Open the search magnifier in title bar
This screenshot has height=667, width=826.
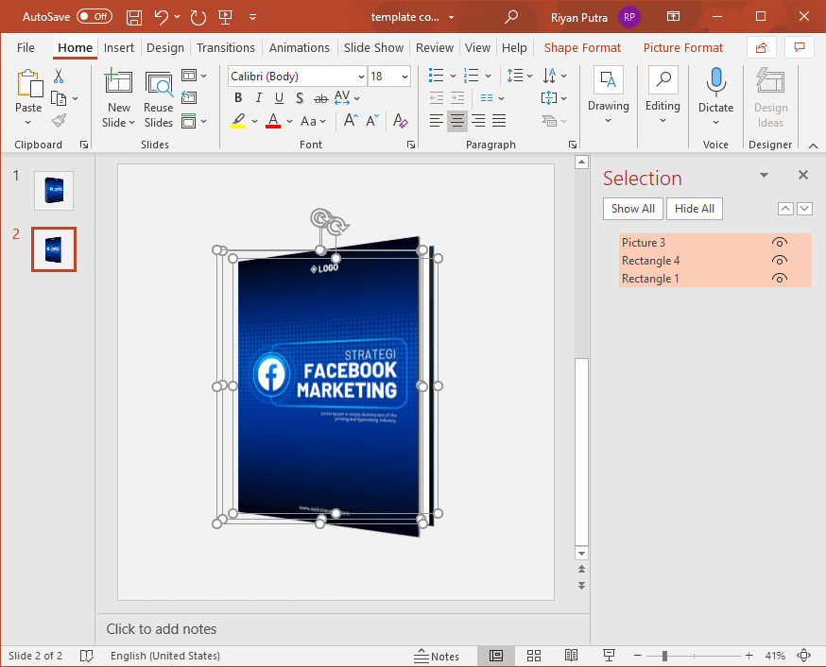click(x=511, y=17)
